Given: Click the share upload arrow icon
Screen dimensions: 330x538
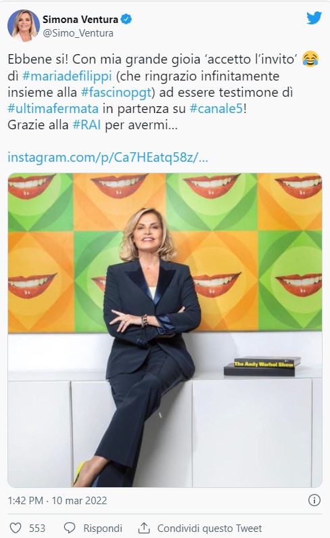Looking at the screenshot, I should click(144, 528).
